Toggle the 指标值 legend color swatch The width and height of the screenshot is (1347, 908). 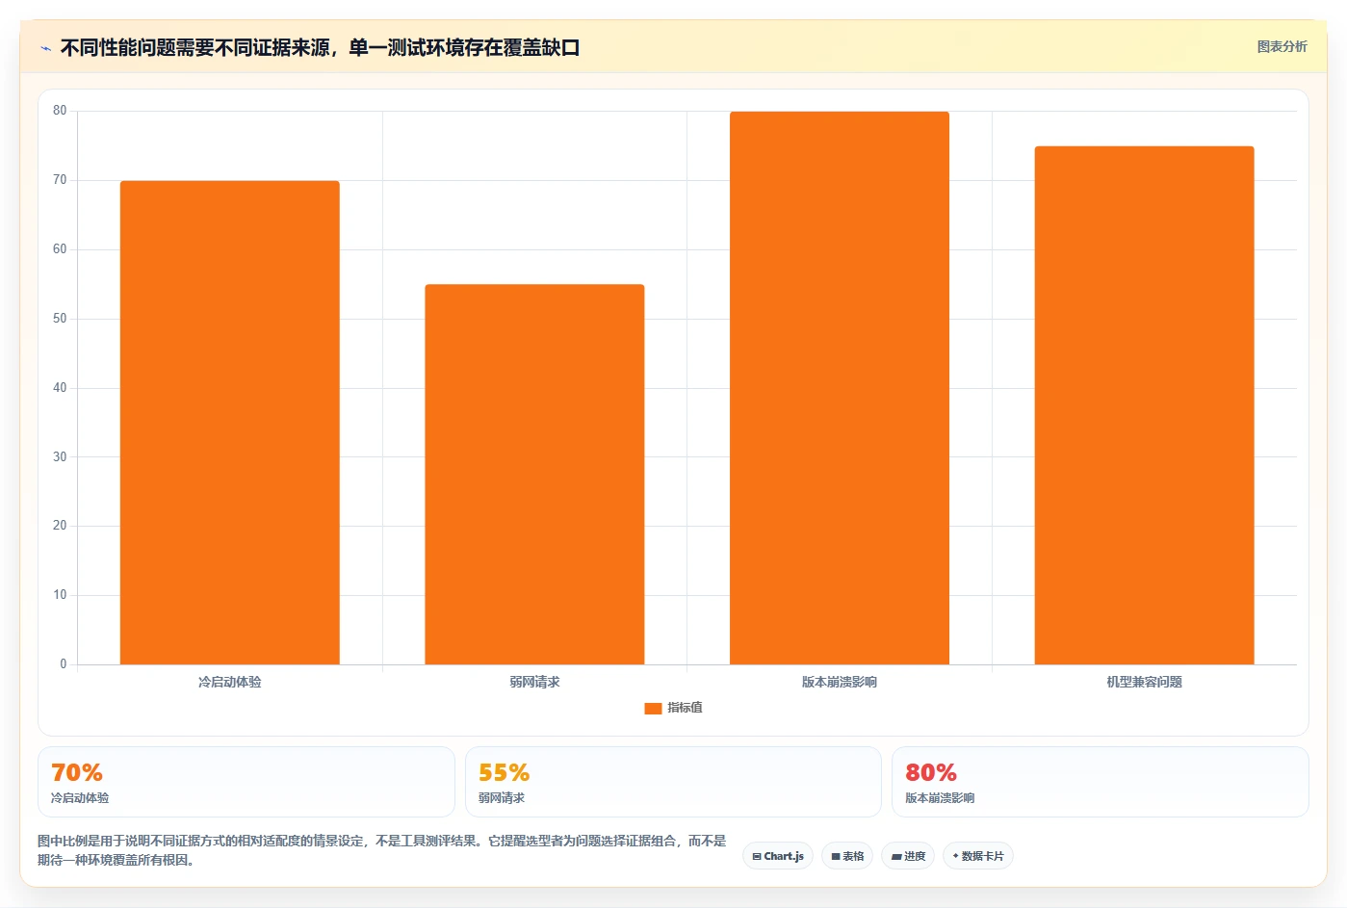click(x=653, y=708)
